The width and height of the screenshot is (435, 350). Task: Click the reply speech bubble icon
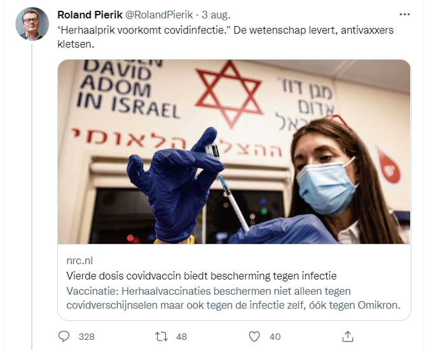pyautogui.click(x=64, y=337)
